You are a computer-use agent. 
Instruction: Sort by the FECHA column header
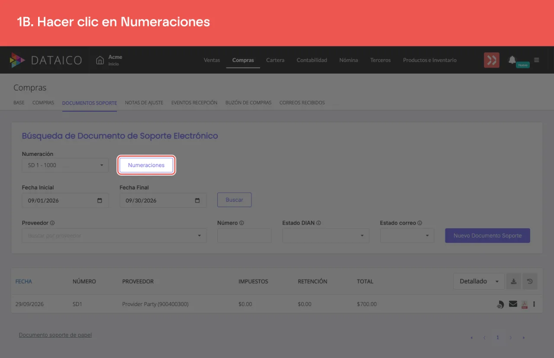click(x=24, y=281)
